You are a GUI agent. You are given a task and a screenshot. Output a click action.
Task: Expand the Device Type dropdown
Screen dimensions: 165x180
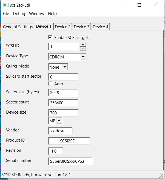(83, 57)
